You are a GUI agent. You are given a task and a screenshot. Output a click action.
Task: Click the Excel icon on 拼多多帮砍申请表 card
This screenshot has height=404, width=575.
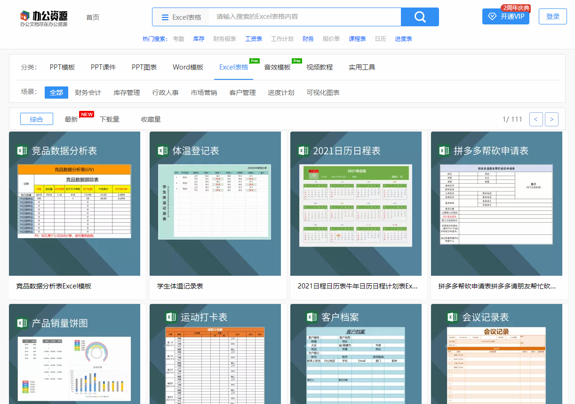[444, 150]
